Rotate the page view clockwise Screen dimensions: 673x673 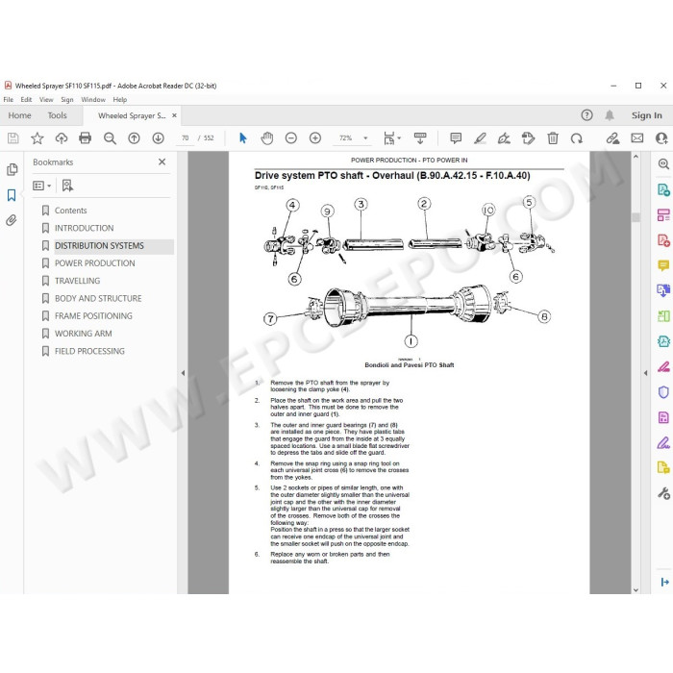click(x=577, y=138)
